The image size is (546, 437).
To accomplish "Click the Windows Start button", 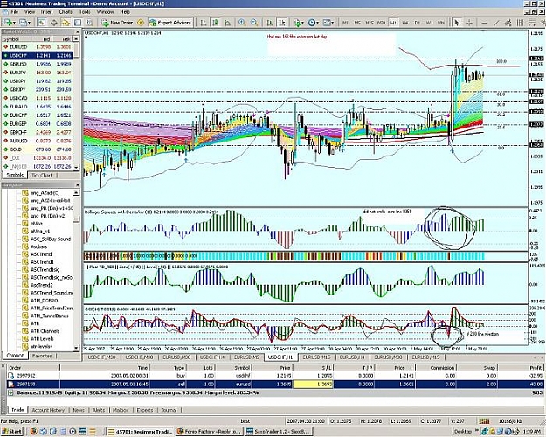I will [x=12, y=432].
